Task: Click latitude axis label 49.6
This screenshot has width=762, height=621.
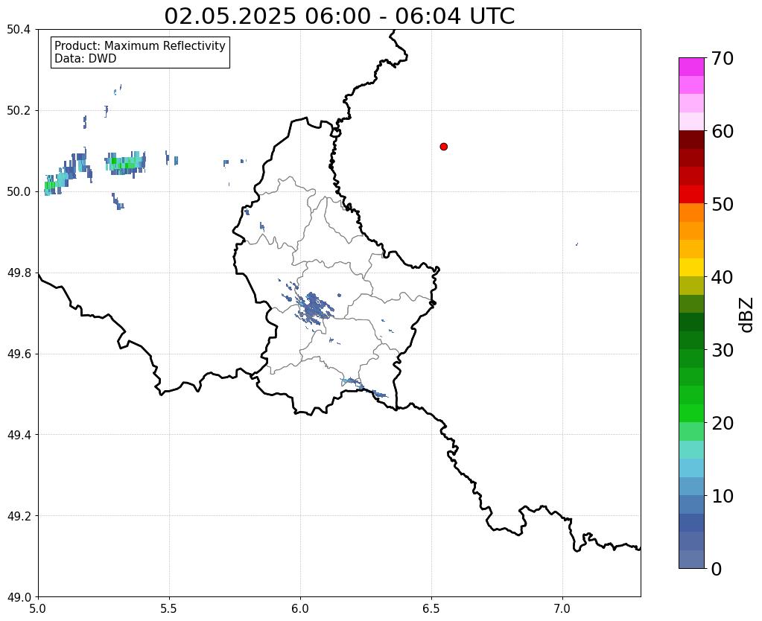Action: coord(19,354)
